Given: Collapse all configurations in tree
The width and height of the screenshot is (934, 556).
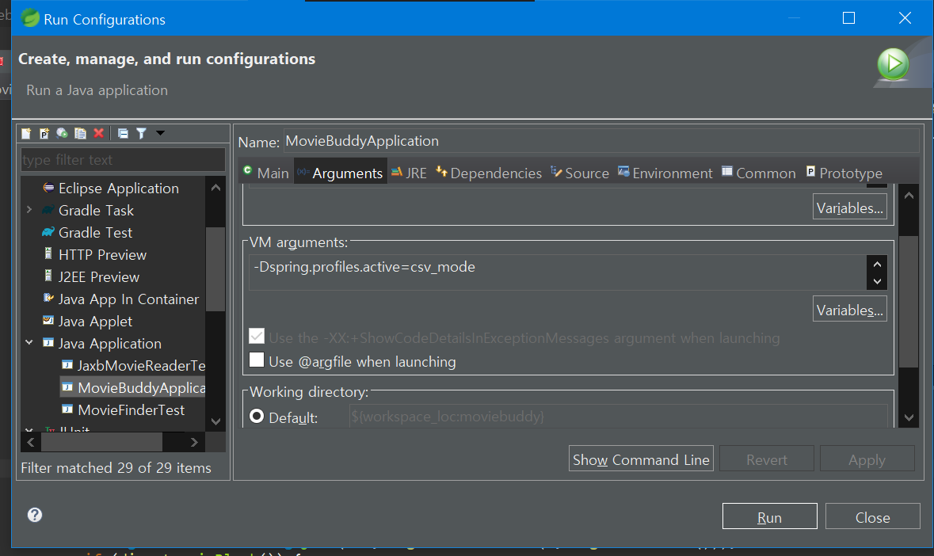Looking at the screenshot, I should point(123,133).
